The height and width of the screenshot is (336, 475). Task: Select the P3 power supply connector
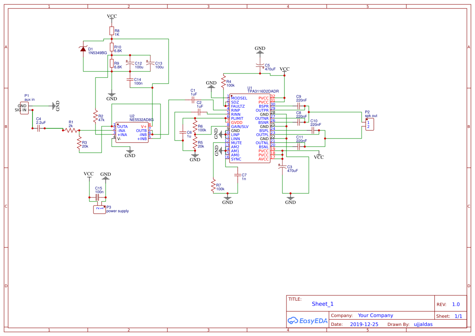click(100, 209)
